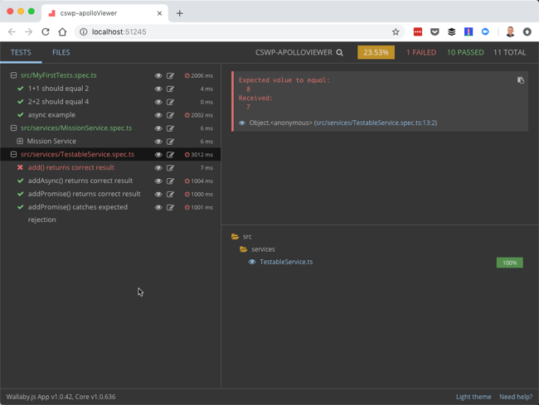The image size is (539, 405).
Task: Open the Zoom extension icon
Action: tap(485, 32)
